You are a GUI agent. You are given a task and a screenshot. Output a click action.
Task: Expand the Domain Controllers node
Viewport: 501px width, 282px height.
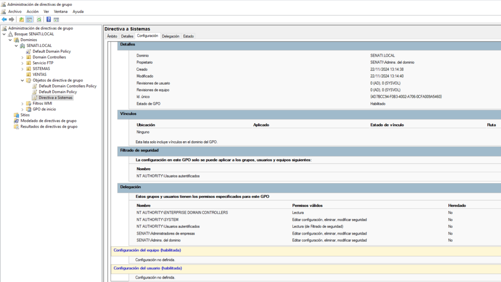[23, 57]
